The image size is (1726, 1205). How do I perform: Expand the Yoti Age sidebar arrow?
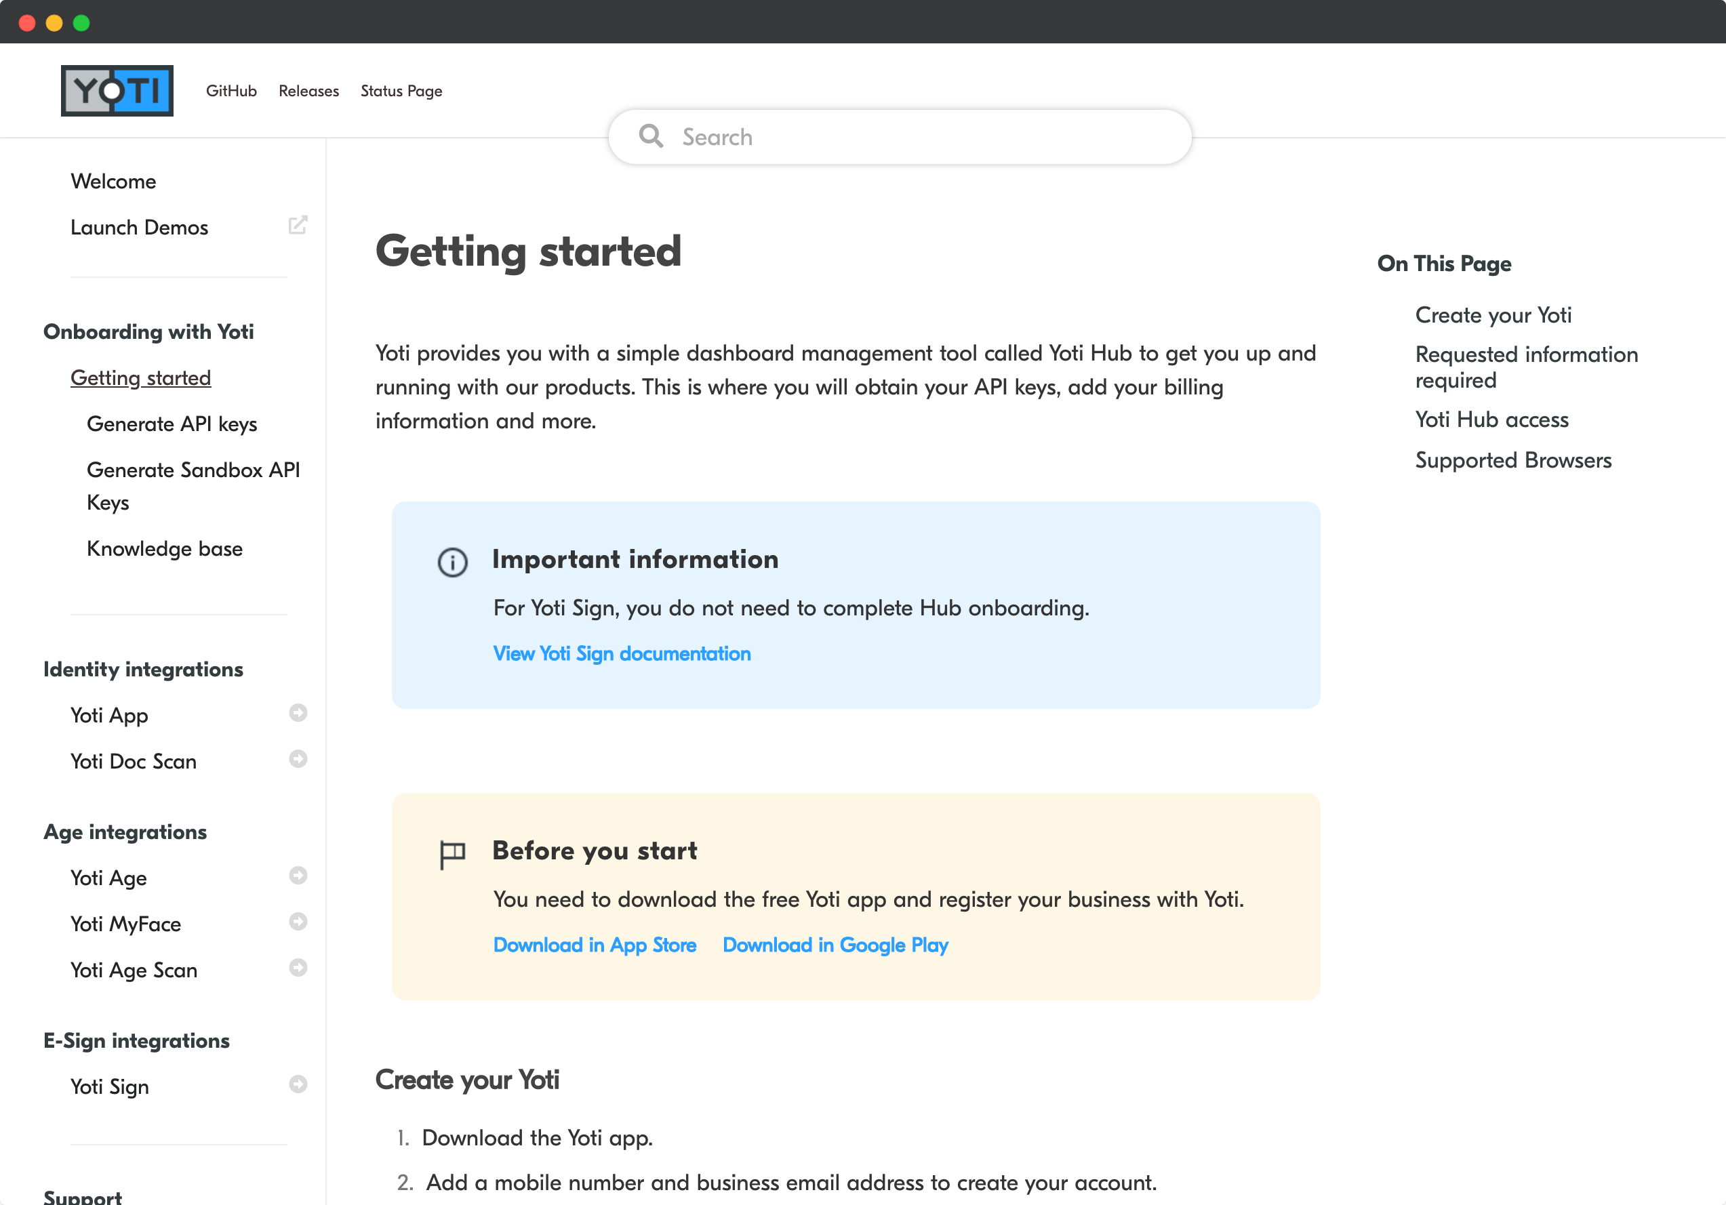(298, 876)
